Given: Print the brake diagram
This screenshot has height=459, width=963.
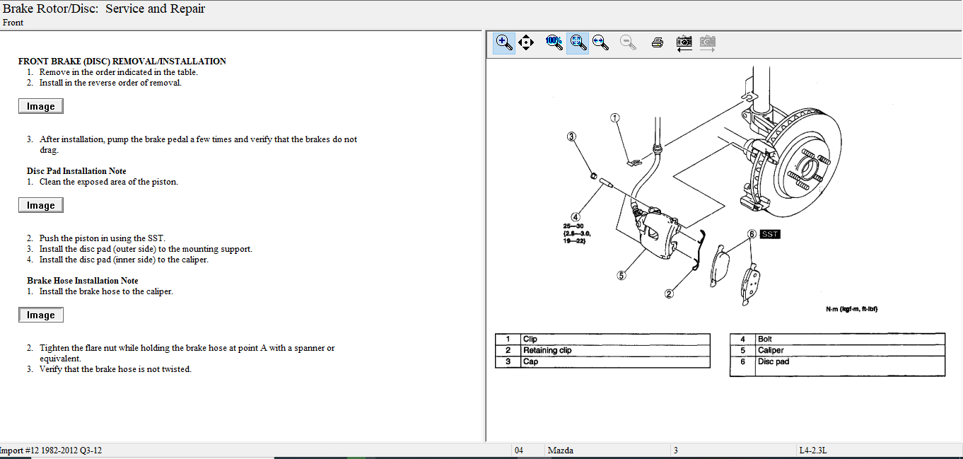Looking at the screenshot, I should coord(657,42).
